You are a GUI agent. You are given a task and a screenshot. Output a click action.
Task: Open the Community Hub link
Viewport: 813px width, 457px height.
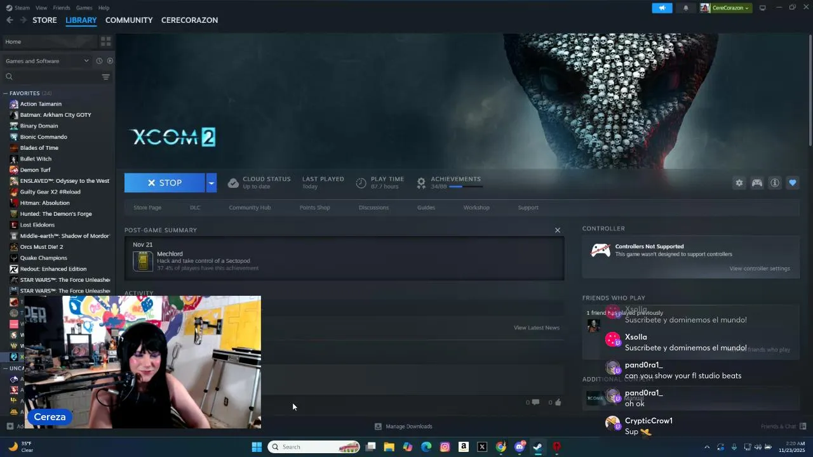(250, 208)
